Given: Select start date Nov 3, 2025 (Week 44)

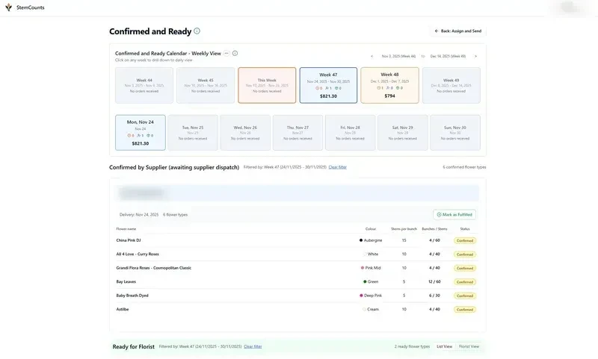Looking at the screenshot, I should (x=398, y=56).
